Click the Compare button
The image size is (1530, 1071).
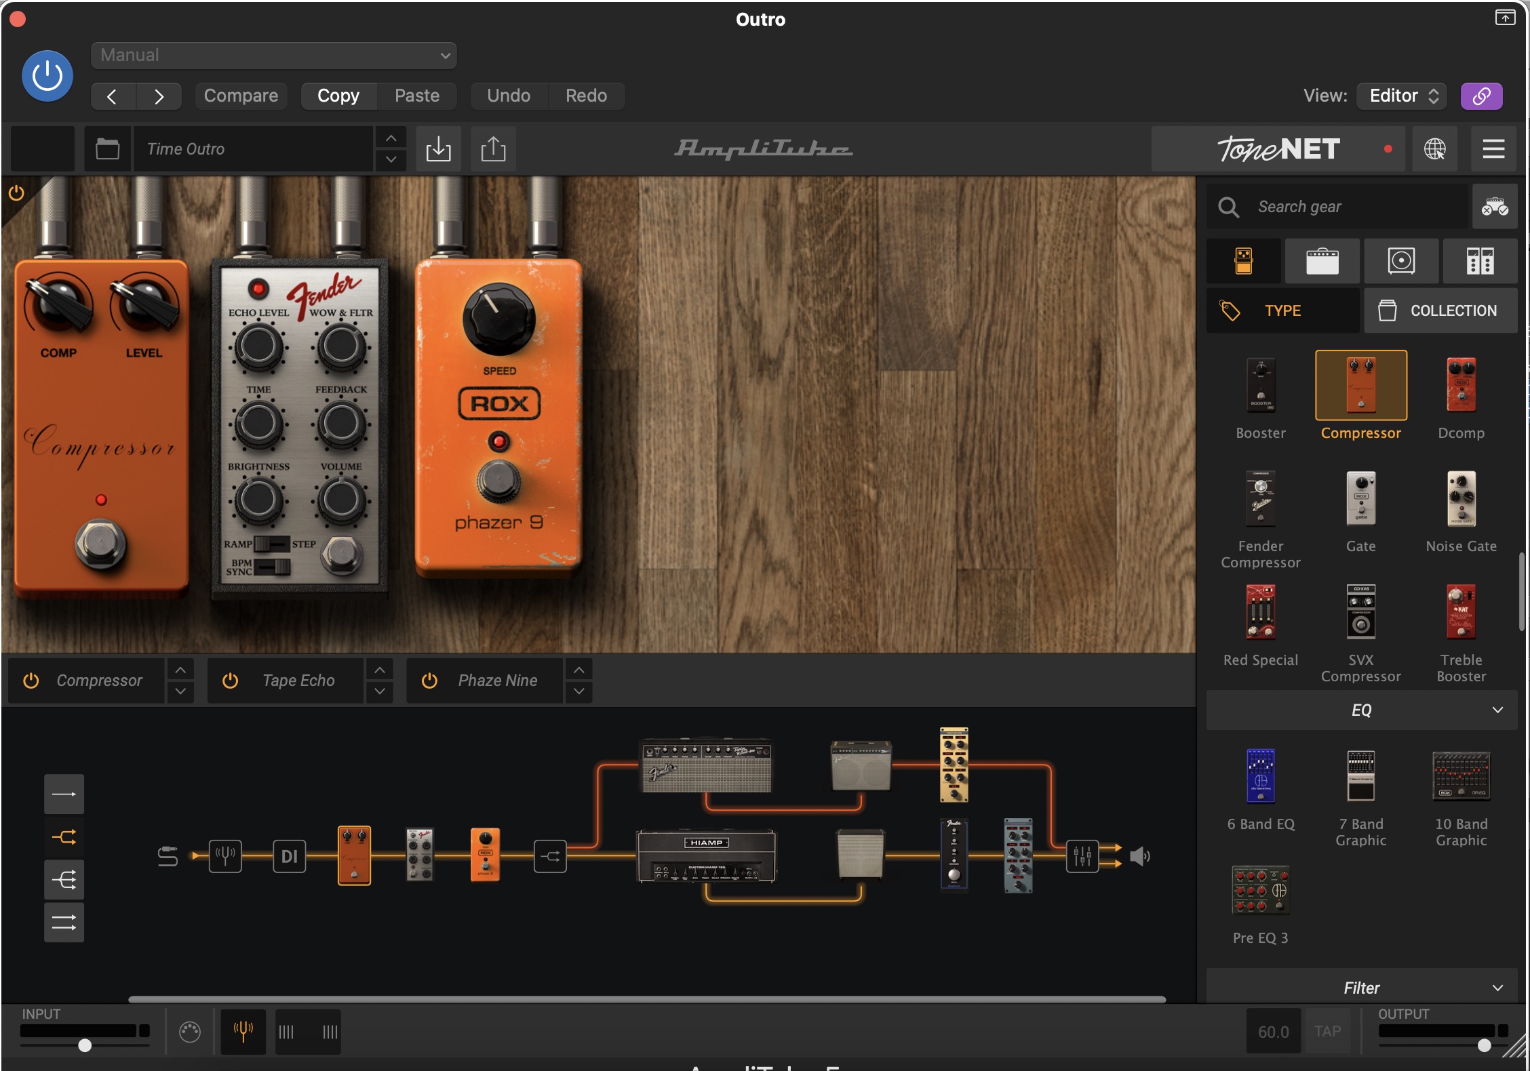point(241,96)
